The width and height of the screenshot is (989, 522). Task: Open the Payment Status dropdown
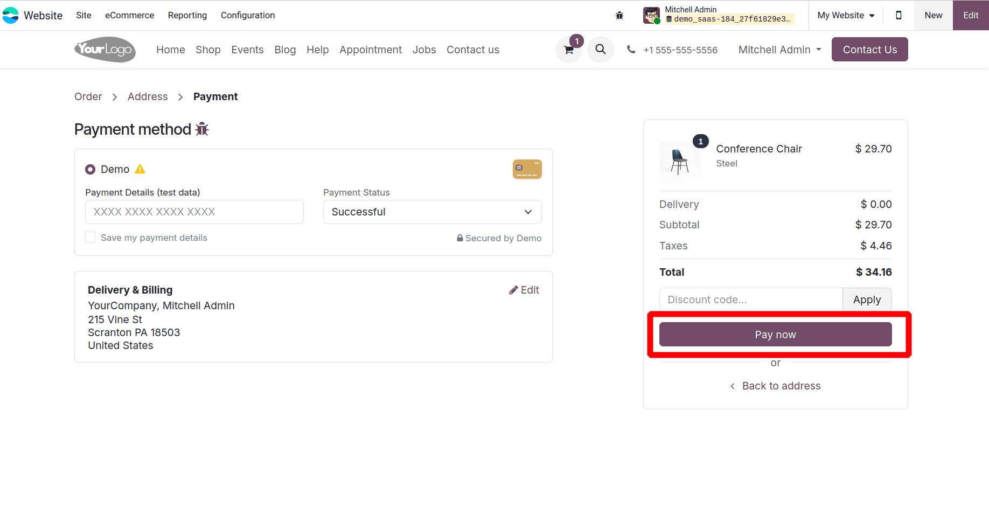pyautogui.click(x=431, y=212)
